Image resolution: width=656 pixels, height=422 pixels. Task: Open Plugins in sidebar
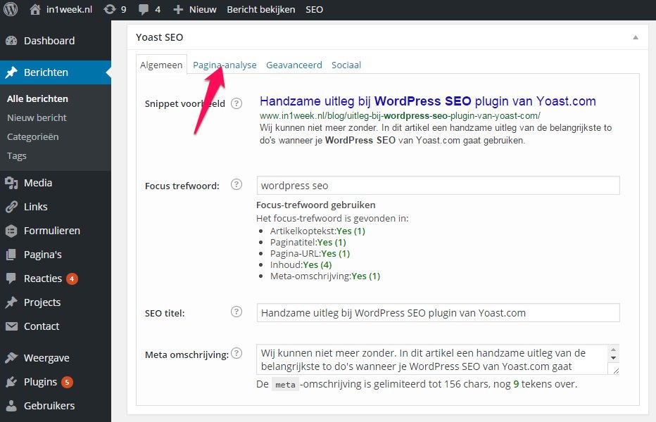pyautogui.click(x=40, y=382)
